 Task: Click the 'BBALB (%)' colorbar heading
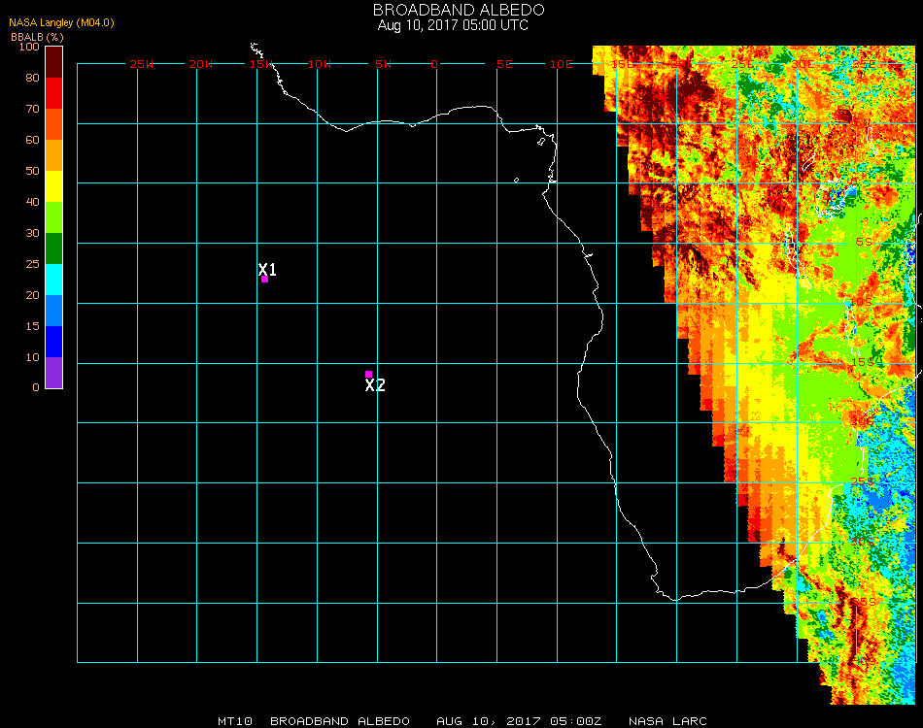[x=37, y=37]
